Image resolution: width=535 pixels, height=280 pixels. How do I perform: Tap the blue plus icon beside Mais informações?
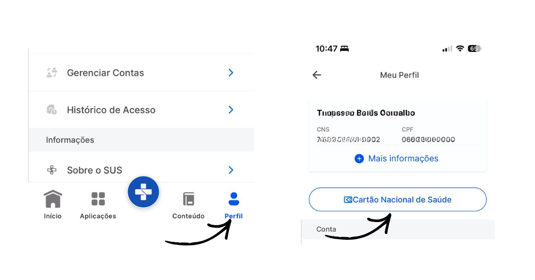pos(359,159)
